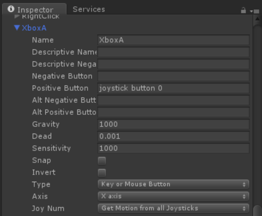Click the Inspector info icon

point(11,9)
